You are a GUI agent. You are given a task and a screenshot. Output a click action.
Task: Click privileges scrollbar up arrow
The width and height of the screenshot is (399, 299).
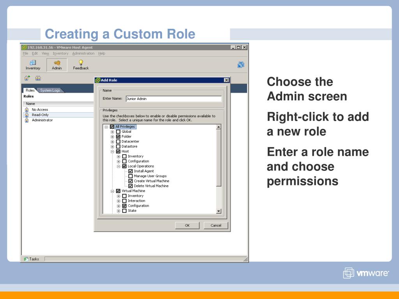[219, 127]
